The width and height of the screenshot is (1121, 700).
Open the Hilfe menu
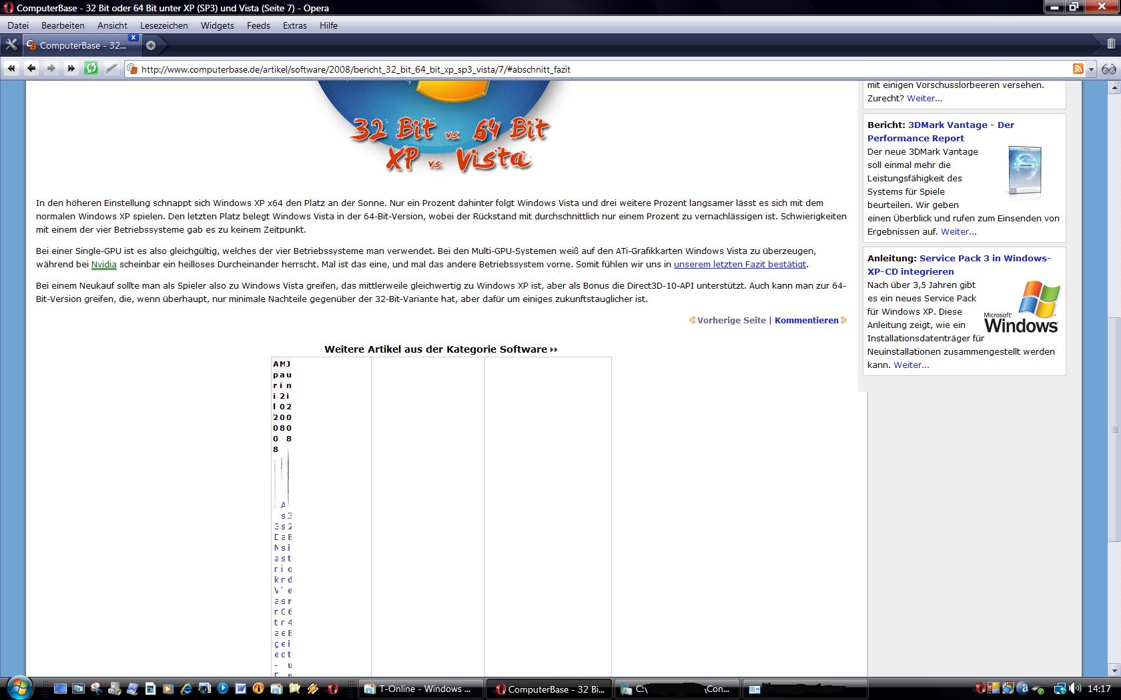tap(328, 25)
